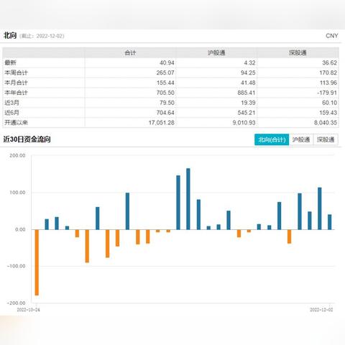Click the 2022-12-02 axis date label

[x=321, y=310]
